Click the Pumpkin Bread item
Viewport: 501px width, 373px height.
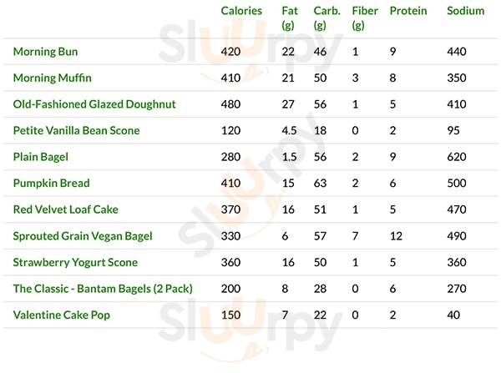coord(52,184)
